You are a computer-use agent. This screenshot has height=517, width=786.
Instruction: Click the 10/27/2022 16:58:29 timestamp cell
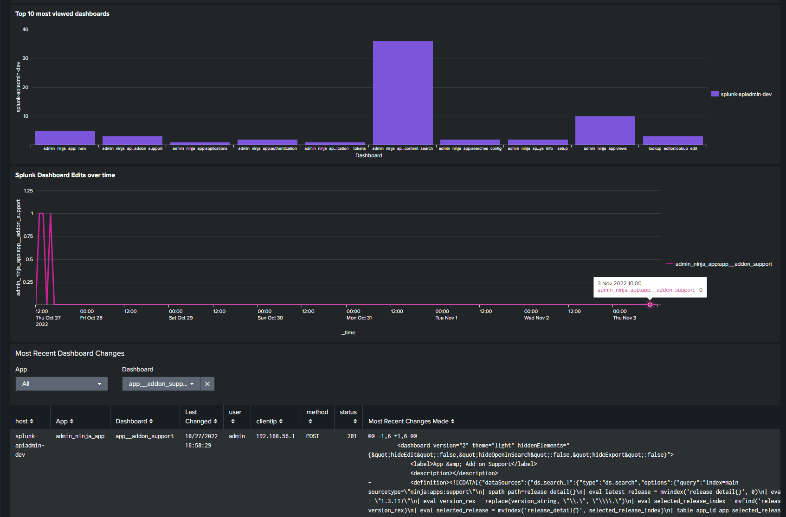(201, 440)
